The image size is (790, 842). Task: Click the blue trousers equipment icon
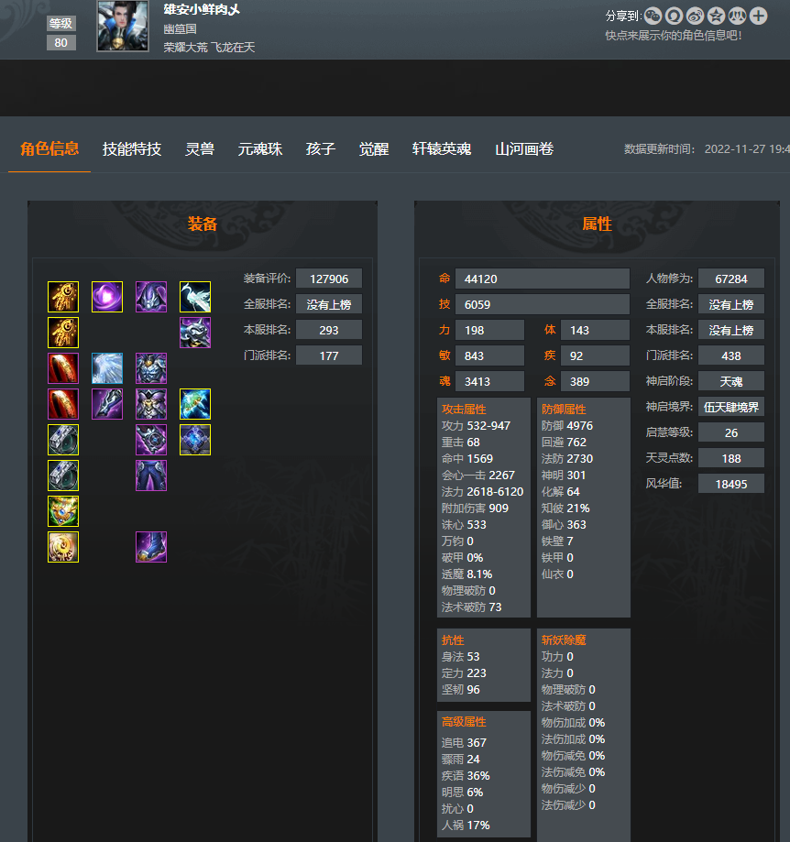coord(151,476)
